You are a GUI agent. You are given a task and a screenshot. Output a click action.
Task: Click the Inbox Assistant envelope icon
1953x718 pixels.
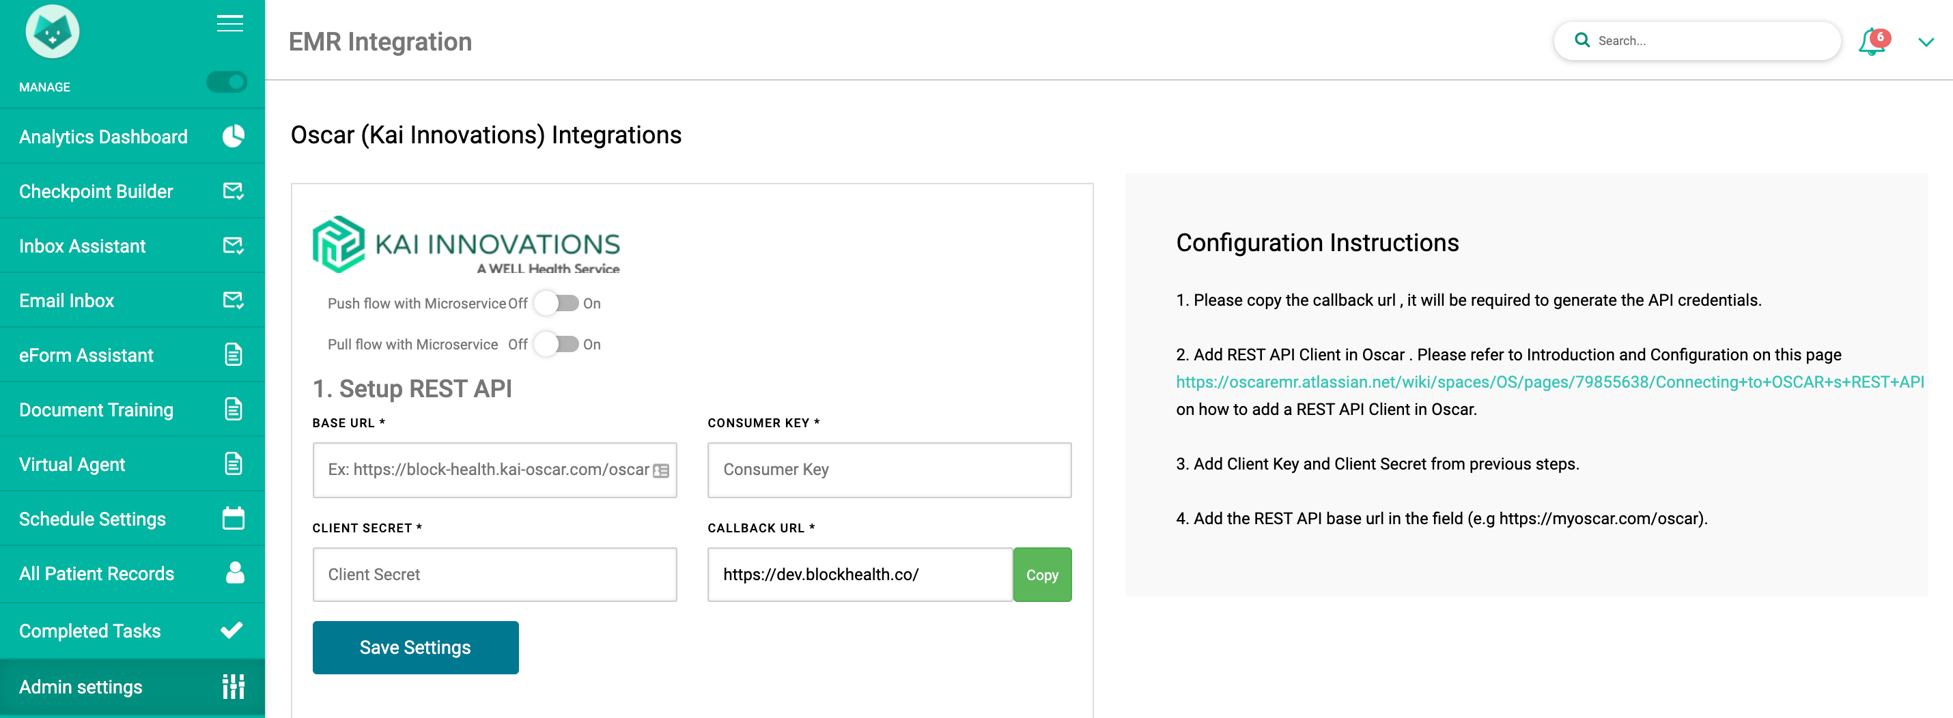234,246
